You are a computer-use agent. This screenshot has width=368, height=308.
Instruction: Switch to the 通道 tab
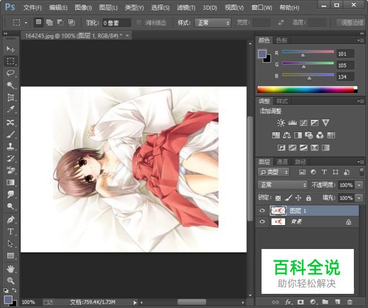pos(281,162)
